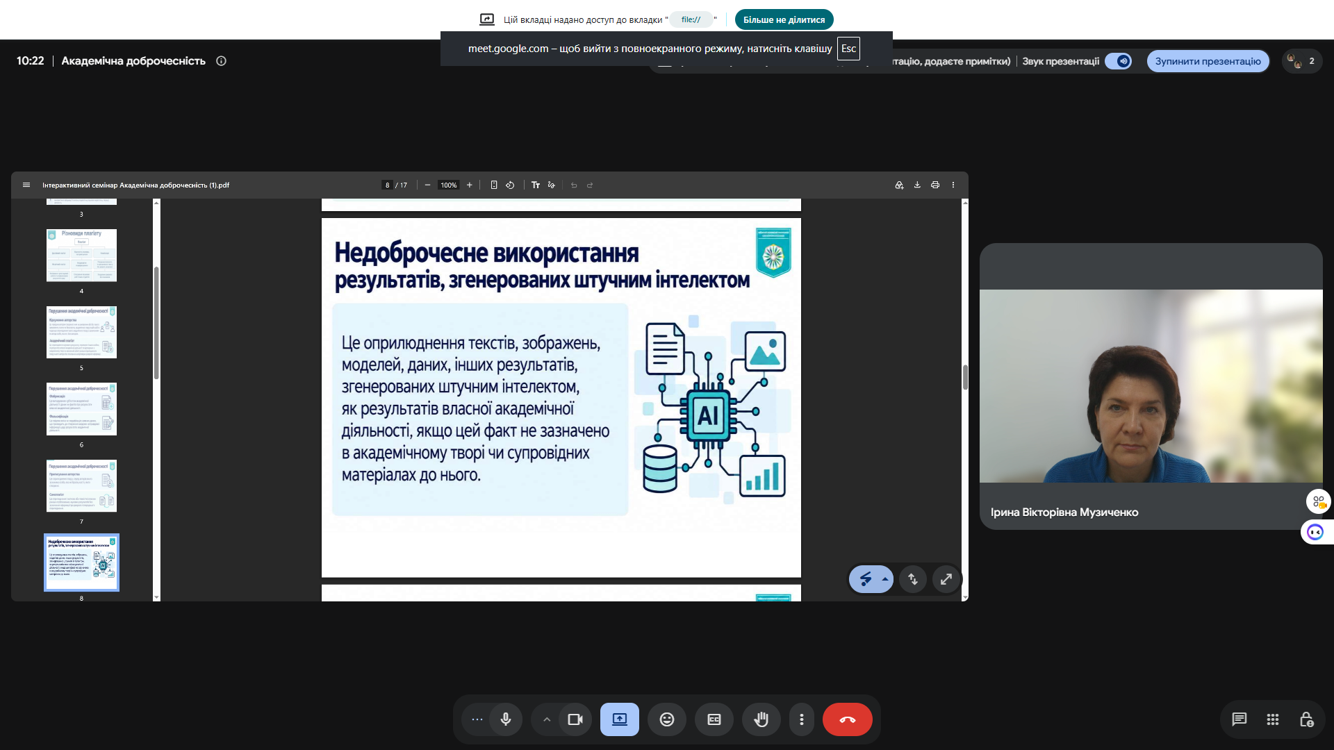Select the PDF text annotation tool
Image resolution: width=1334 pixels, height=750 pixels.
coord(536,185)
